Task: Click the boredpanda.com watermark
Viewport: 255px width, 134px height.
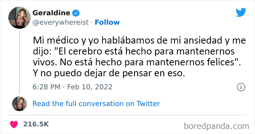Action: [x=216, y=126]
